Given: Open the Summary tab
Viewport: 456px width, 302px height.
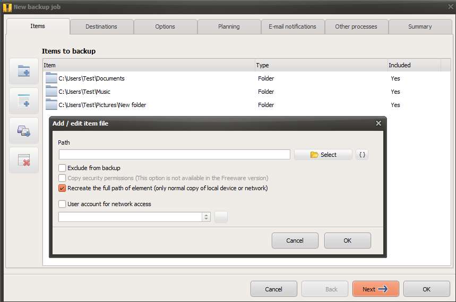Looking at the screenshot, I should tap(420, 26).
